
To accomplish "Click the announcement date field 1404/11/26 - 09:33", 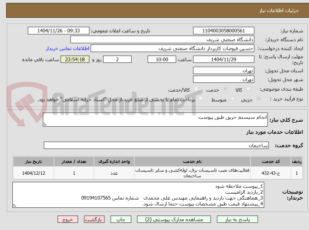I will click(59, 31).
